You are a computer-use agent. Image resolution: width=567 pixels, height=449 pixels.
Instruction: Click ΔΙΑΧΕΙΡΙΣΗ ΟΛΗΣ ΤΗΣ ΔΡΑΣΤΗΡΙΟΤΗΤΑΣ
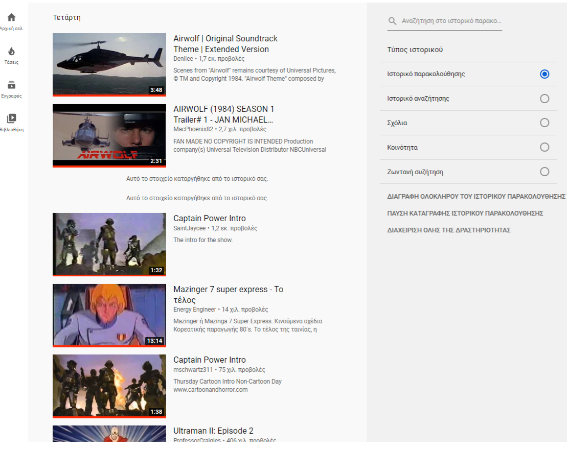coord(449,230)
